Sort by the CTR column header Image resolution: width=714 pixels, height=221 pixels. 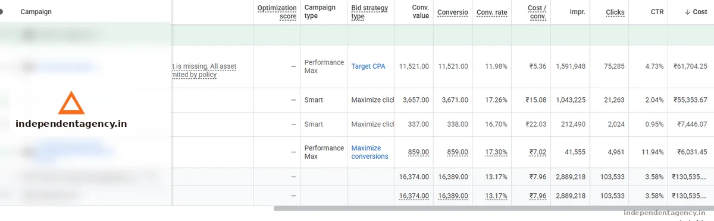pos(657,12)
